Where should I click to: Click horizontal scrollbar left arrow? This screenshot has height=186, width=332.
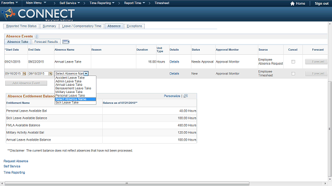pyautogui.click(x=2, y=183)
